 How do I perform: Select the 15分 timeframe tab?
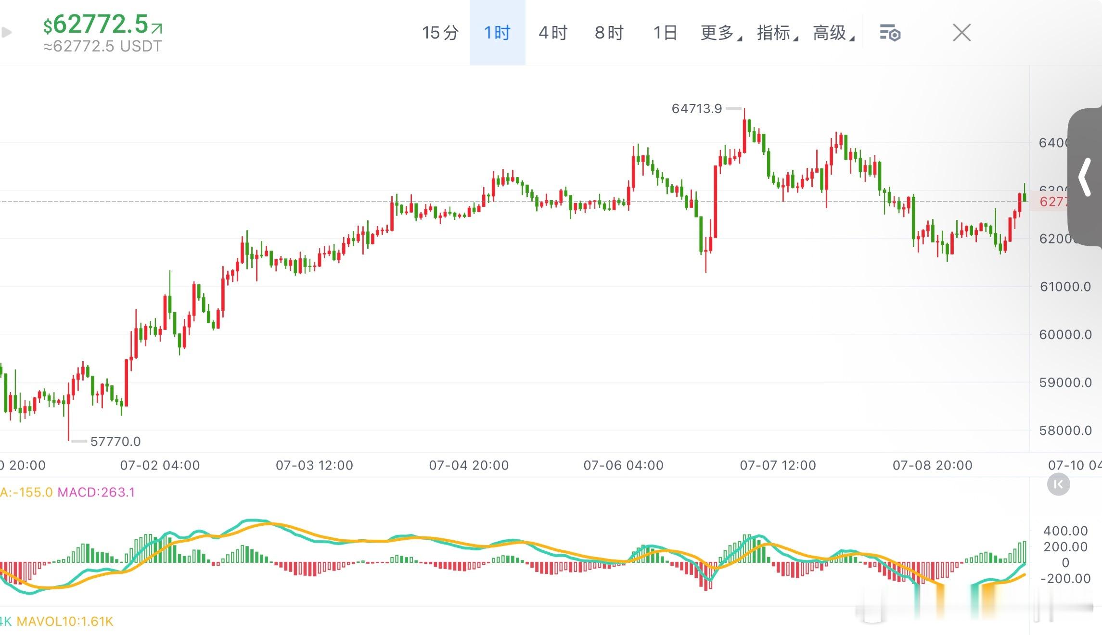pyautogui.click(x=440, y=33)
